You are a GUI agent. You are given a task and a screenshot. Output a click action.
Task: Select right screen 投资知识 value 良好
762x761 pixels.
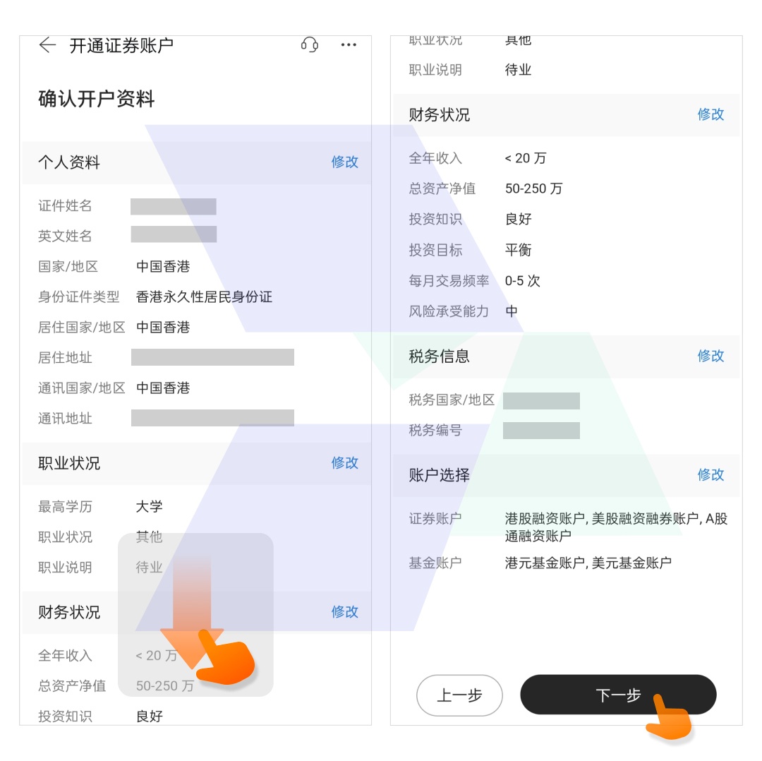tap(518, 220)
